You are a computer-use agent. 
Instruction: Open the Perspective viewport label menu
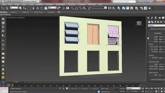pos(13,18)
